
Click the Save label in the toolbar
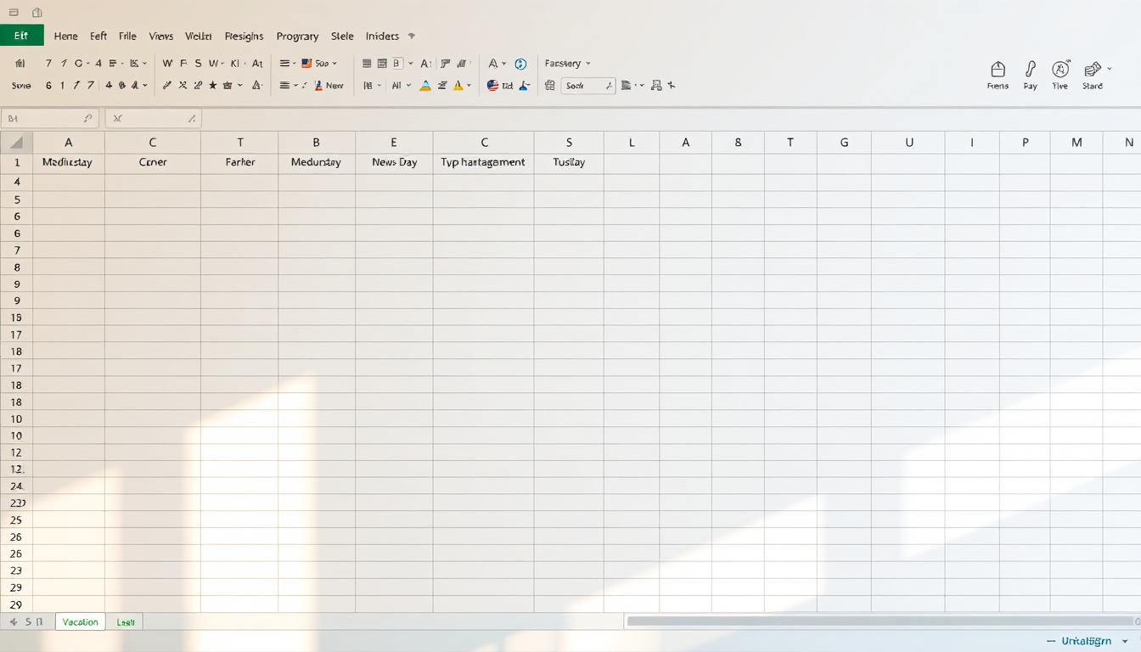21,86
